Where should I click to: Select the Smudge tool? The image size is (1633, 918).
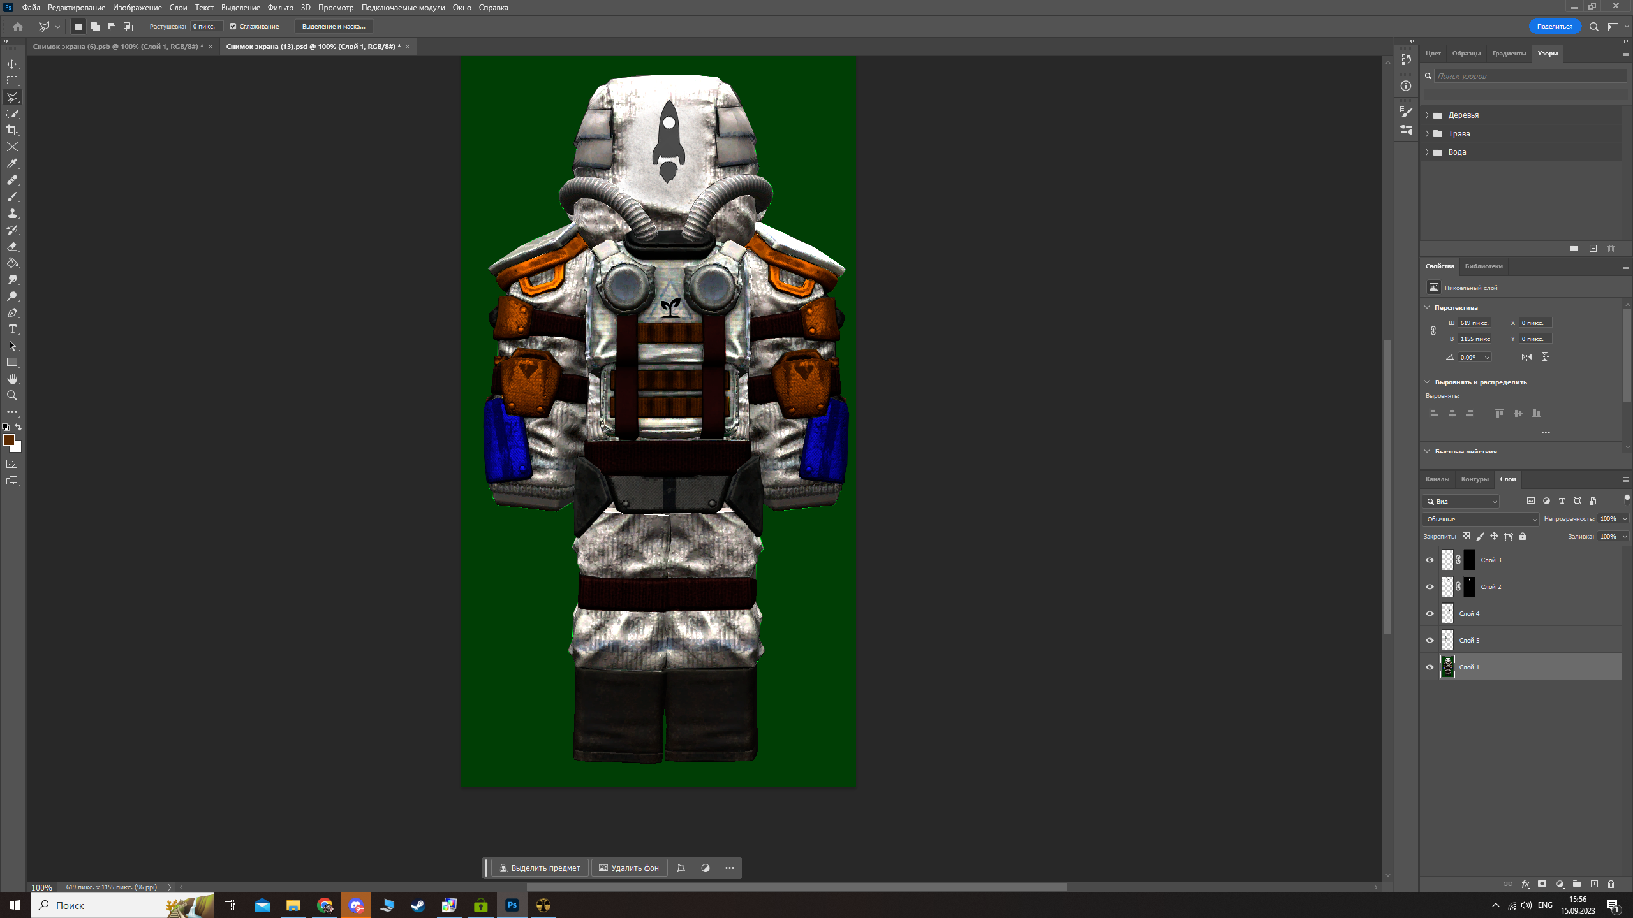tap(12, 280)
